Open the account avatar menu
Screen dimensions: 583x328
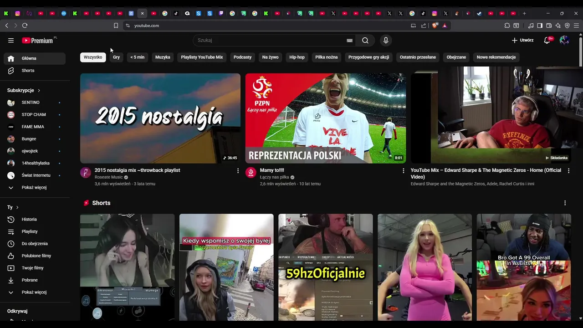click(564, 40)
